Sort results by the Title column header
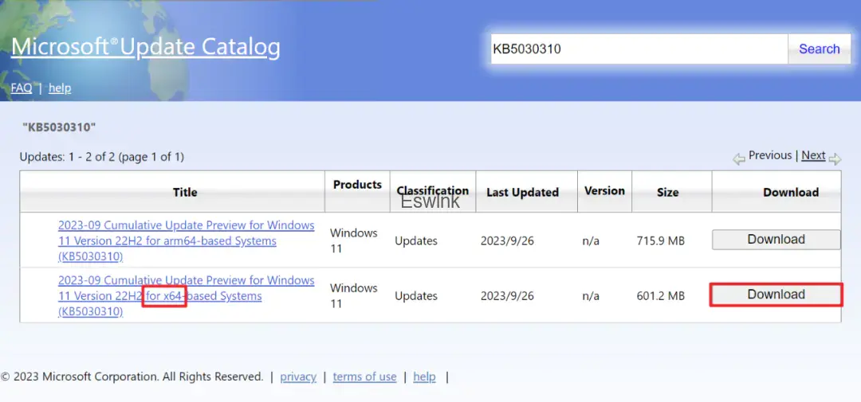The height and width of the screenshot is (402, 861). [x=185, y=193]
